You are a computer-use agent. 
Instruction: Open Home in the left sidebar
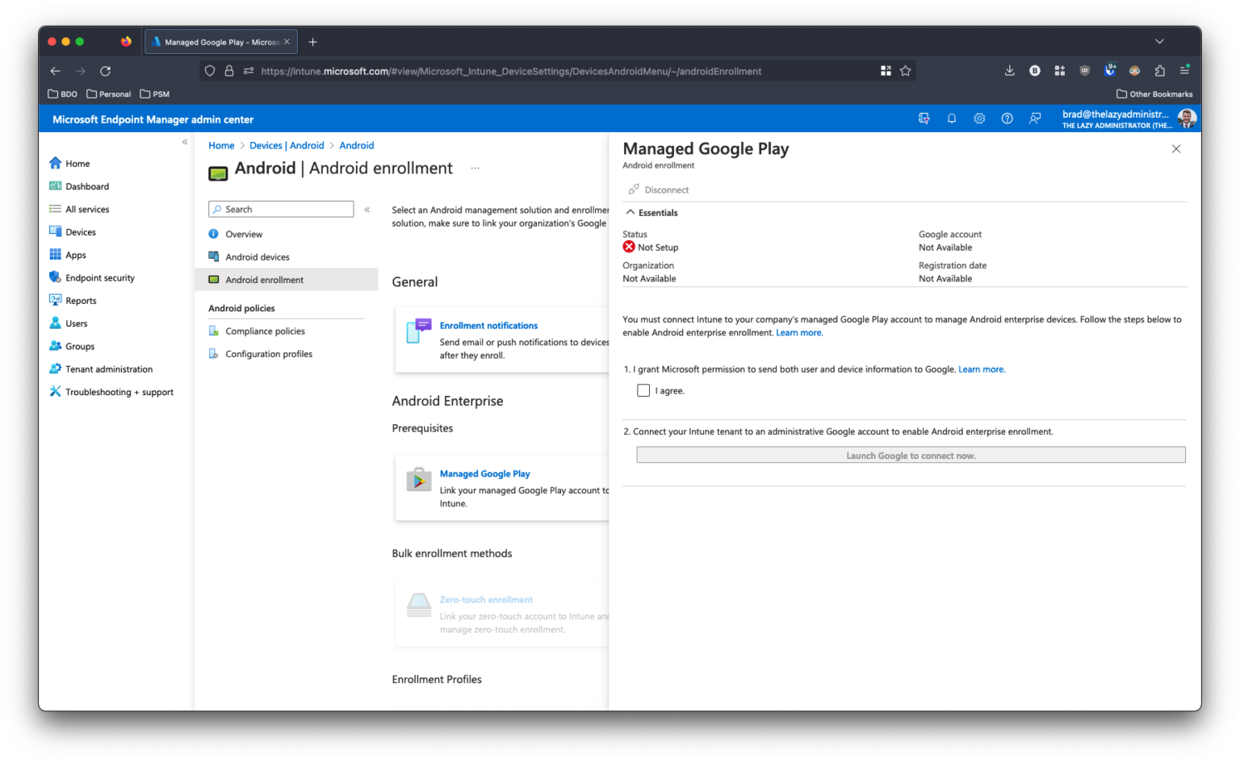click(69, 164)
